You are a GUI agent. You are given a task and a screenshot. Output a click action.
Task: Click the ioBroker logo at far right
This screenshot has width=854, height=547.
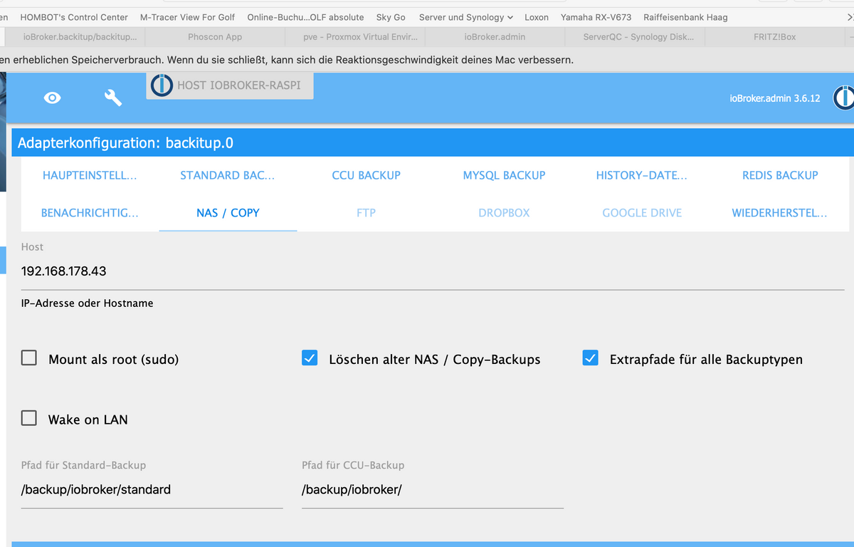pos(844,98)
